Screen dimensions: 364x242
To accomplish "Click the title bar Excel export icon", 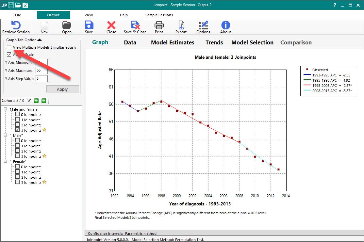I will pos(25,5).
